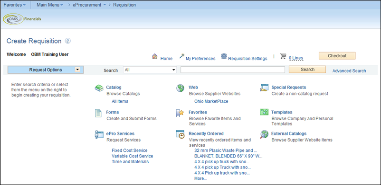Screen dimensions: 381x185
Task: Click the 0 Lines cart link
Action: coord(295,58)
